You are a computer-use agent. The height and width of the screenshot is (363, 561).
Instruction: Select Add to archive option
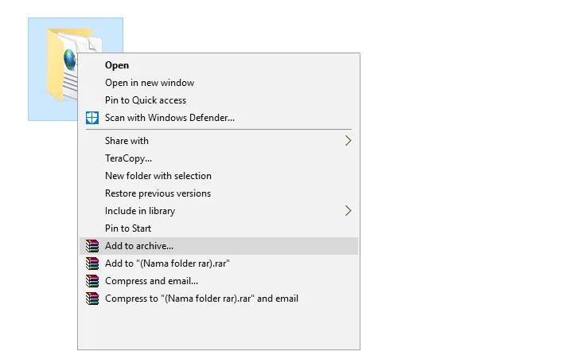(x=219, y=246)
